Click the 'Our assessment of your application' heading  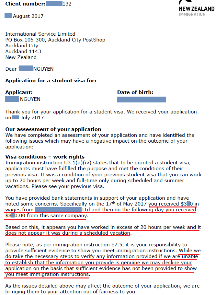pos(53,129)
